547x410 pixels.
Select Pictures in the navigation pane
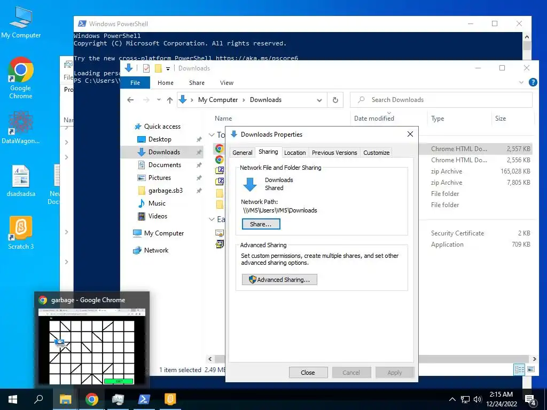159,178
